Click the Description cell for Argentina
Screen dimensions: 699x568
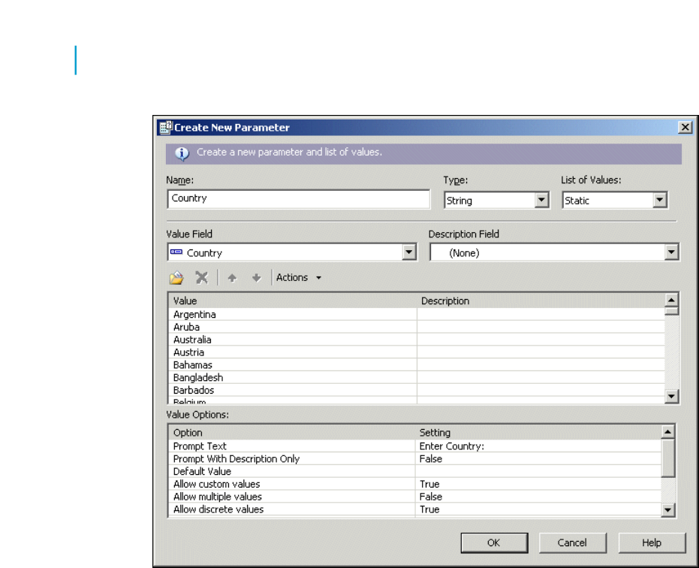pyautogui.click(x=541, y=315)
